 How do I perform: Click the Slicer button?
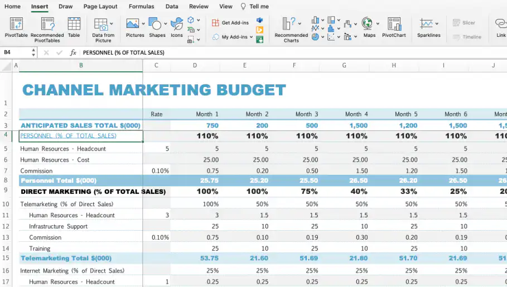pyautogui.click(x=464, y=23)
